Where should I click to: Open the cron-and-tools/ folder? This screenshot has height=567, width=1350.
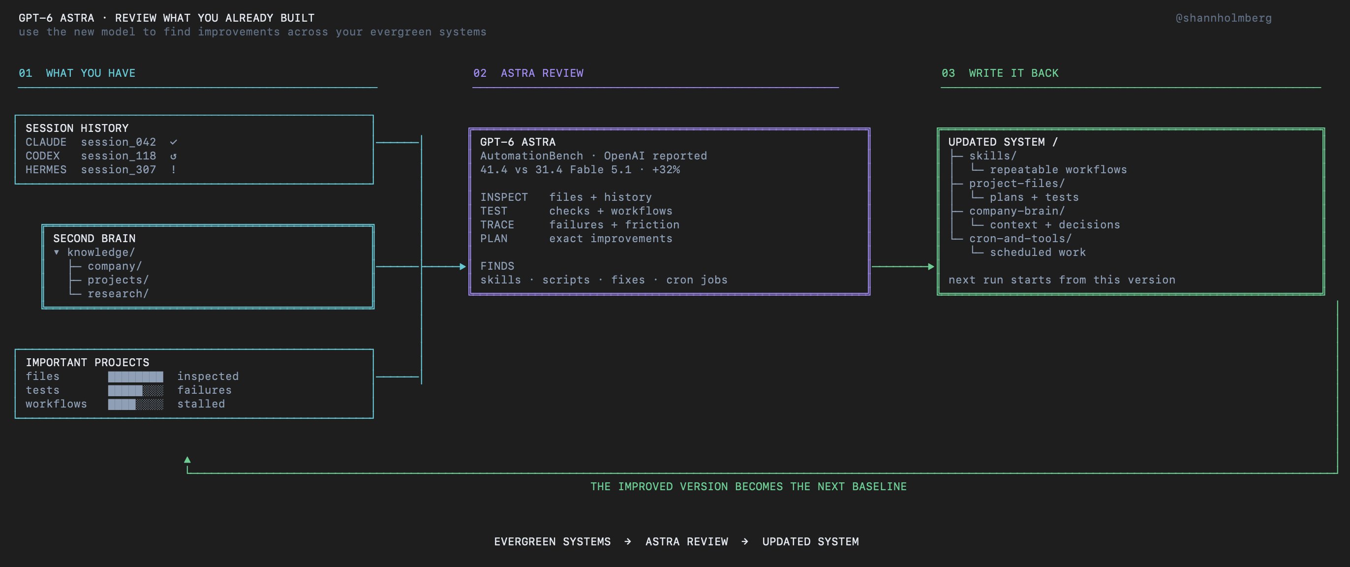click(x=1020, y=239)
